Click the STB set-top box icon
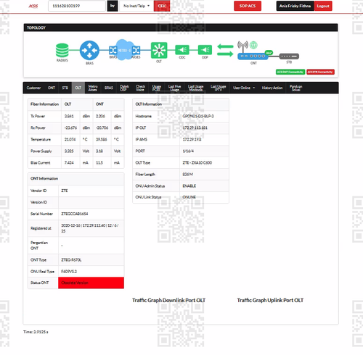363x355 pixels. click(x=289, y=57)
